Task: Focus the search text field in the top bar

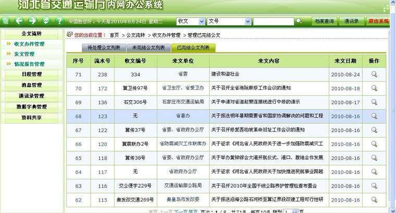Action: pyautogui.click(x=274, y=21)
